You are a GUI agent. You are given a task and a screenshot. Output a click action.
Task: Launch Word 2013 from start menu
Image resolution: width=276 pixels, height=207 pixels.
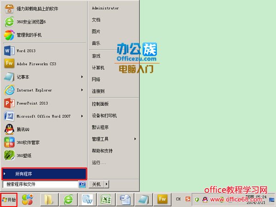click(x=9, y=51)
